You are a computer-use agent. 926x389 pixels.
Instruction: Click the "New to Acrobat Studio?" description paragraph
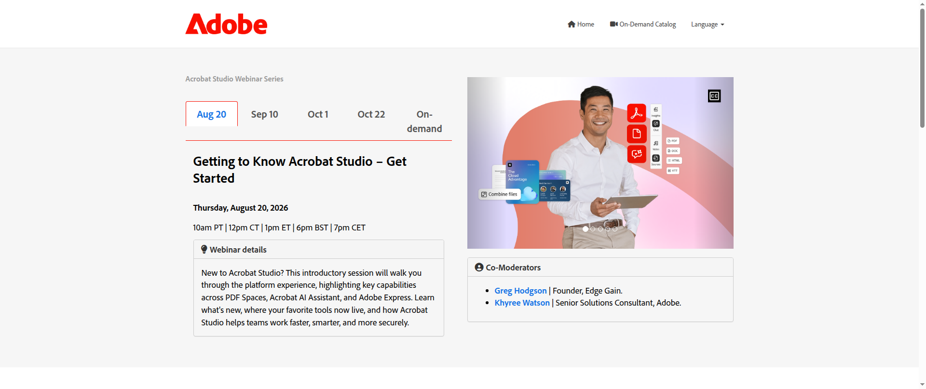[x=318, y=297]
